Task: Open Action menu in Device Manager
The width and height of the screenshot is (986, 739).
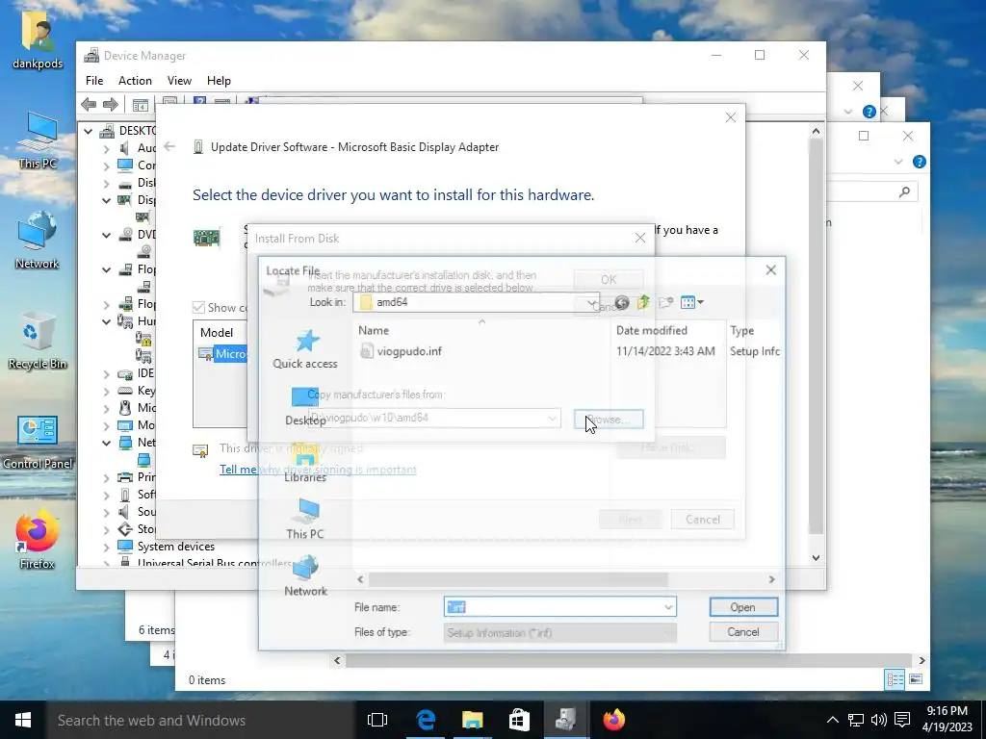Action: pos(135,81)
